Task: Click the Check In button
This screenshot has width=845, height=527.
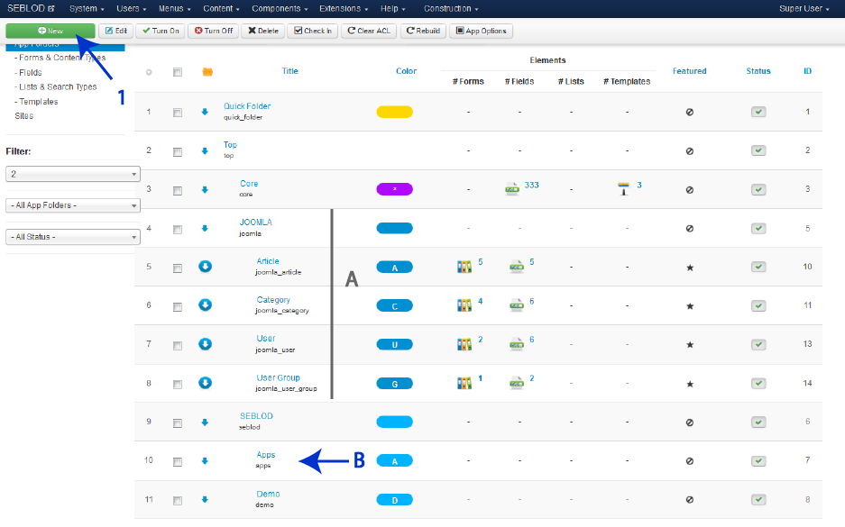Action: point(313,31)
